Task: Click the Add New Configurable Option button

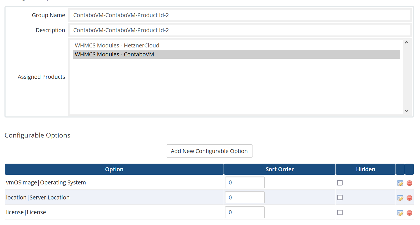Action: click(x=209, y=151)
